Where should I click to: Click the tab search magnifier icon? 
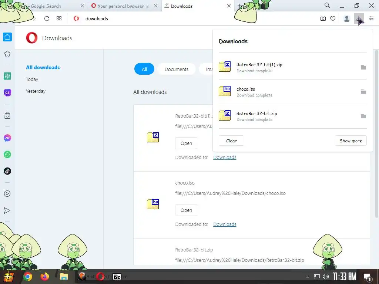327,5
